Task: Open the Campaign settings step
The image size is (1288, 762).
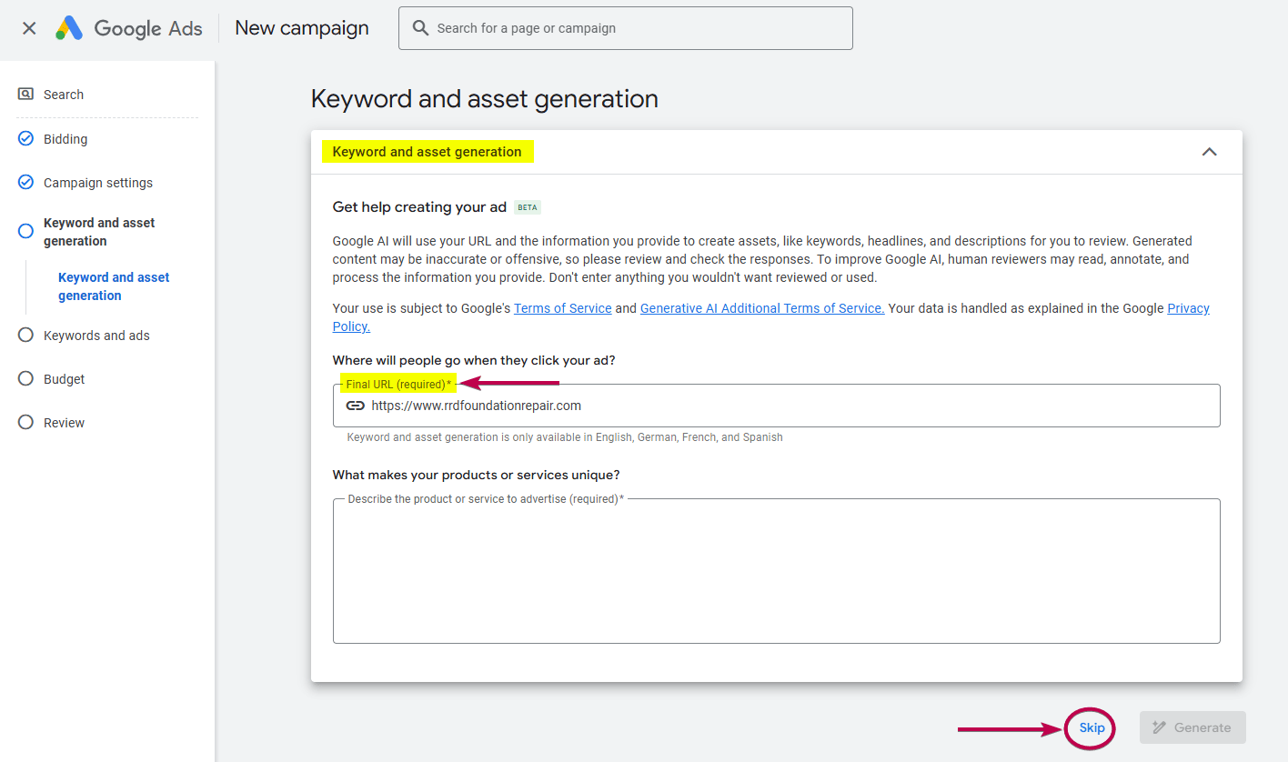Action: coord(98,183)
